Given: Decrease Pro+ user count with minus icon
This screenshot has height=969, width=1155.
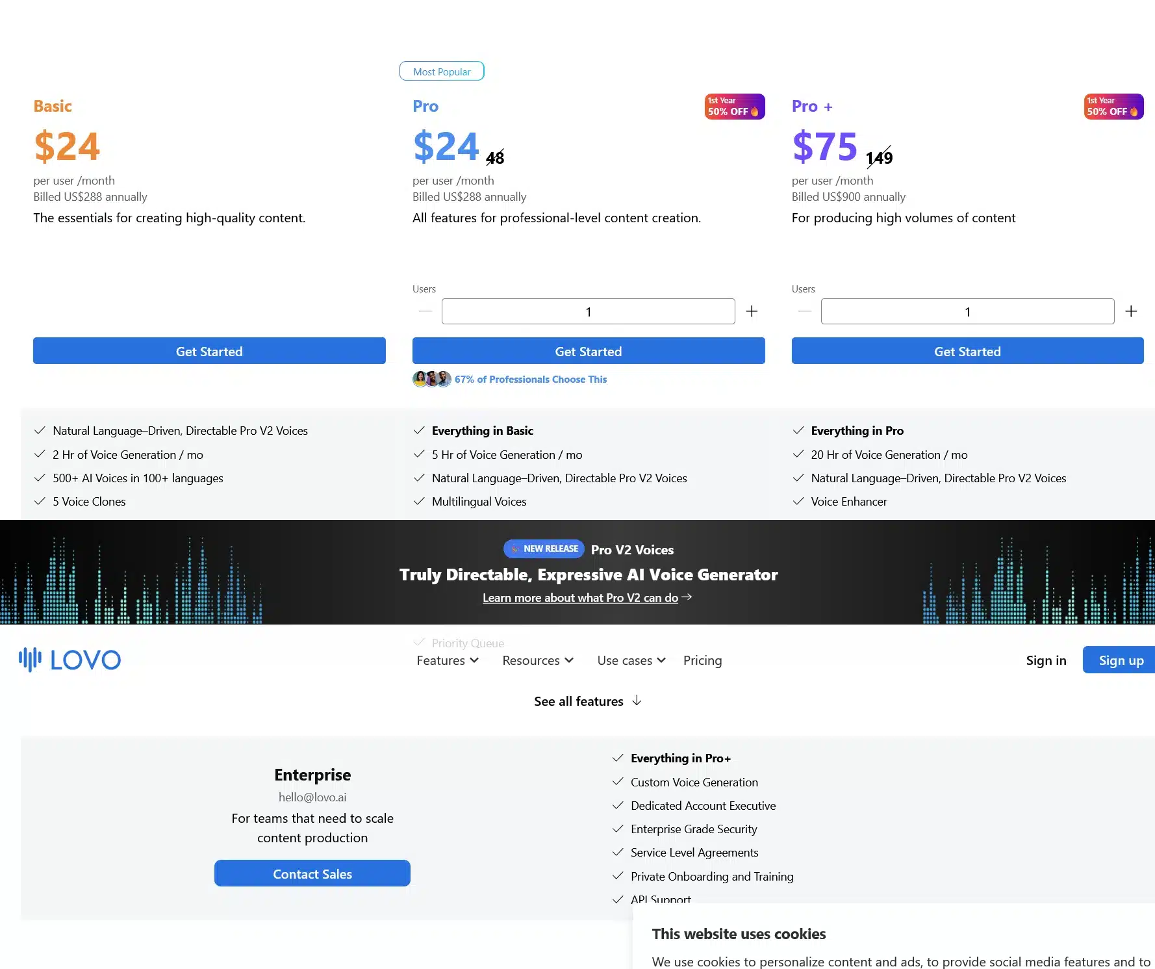Looking at the screenshot, I should tap(804, 311).
